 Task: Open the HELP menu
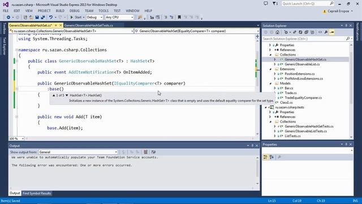point(148,11)
